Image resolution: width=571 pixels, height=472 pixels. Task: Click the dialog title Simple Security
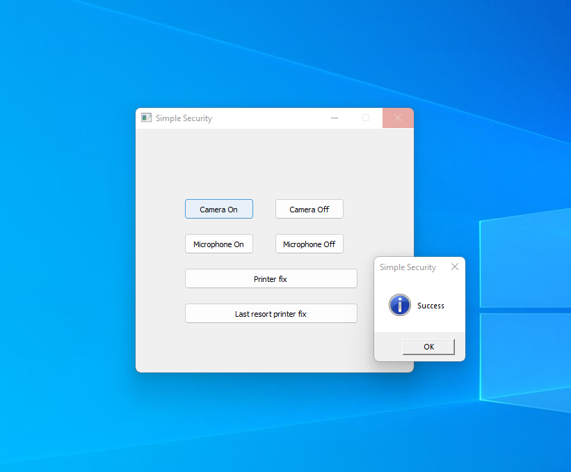pos(408,267)
